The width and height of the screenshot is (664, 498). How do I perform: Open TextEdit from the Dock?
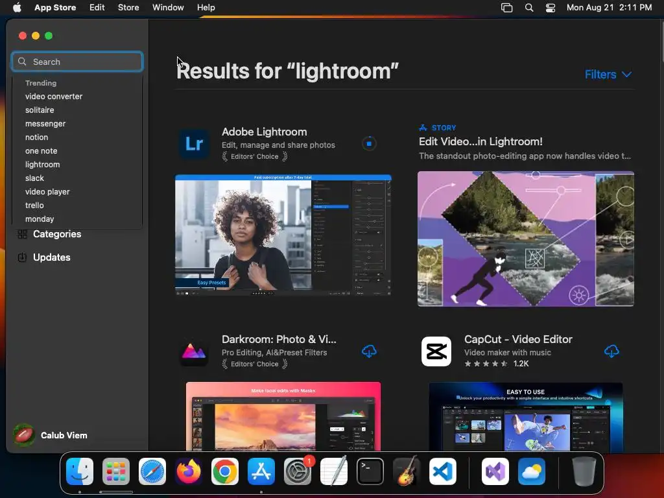tap(334, 471)
